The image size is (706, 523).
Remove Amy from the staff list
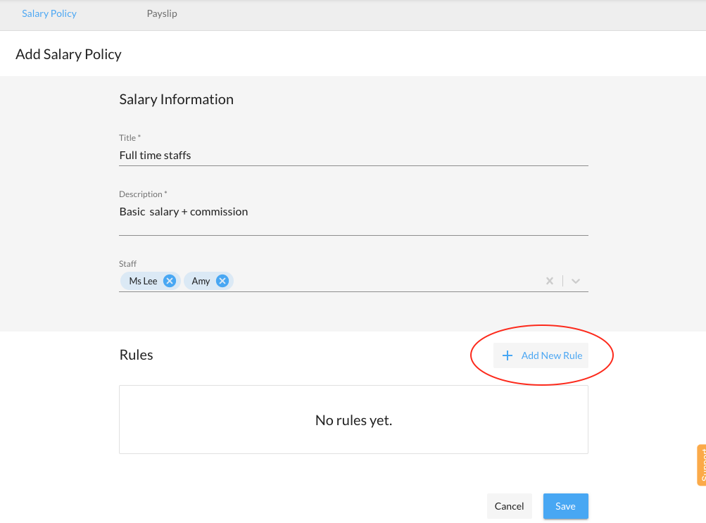(222, 281)
